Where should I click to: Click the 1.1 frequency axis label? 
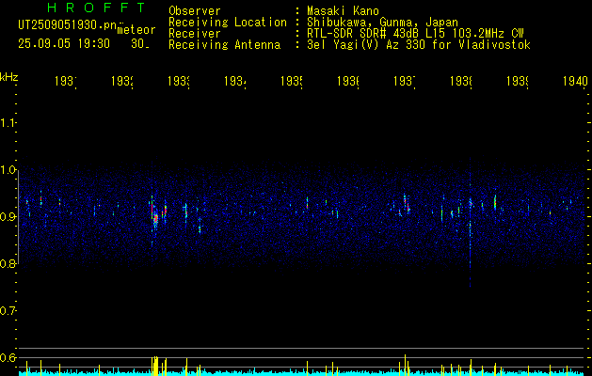click(8, 123)
